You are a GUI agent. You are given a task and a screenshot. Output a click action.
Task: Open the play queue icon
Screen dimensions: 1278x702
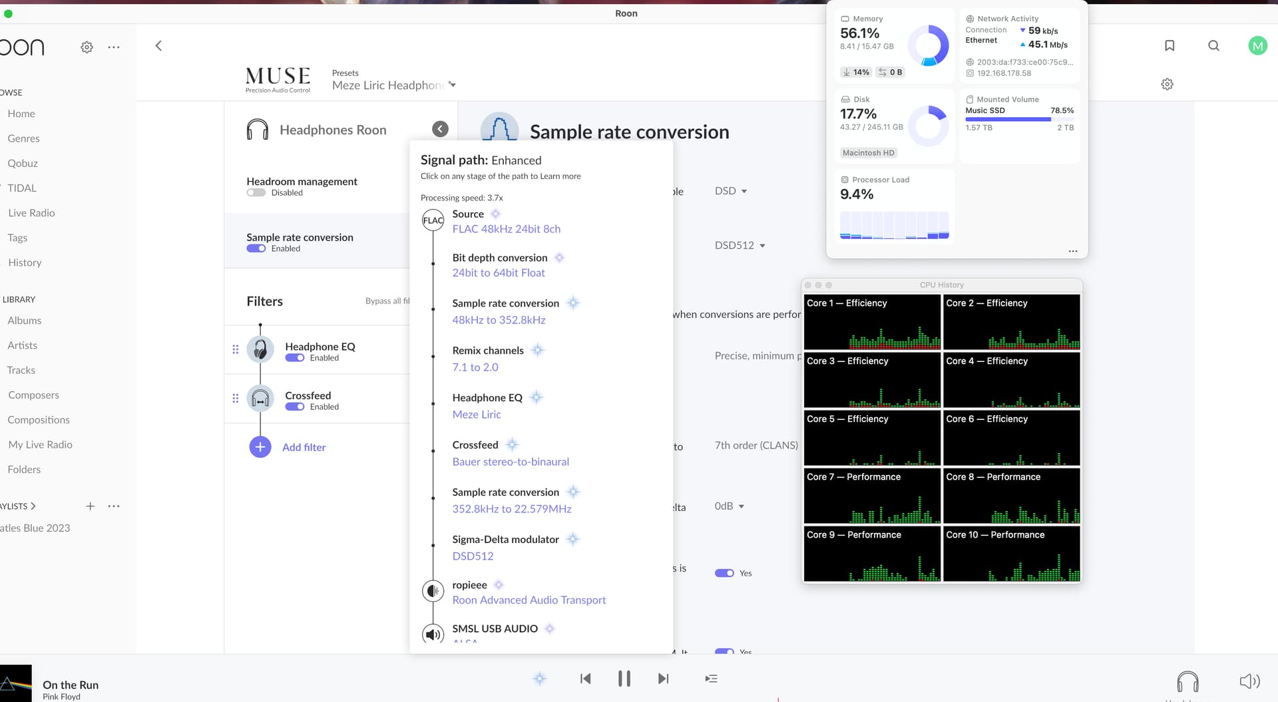[x=711, y=679]
